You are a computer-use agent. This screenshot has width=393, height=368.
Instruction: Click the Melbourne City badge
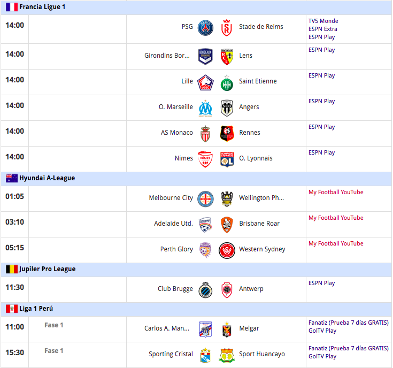coord(205,199)
